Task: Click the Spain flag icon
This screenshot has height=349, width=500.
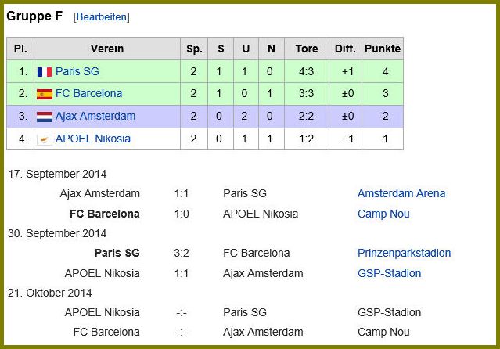Action: [x=45, y=94]
